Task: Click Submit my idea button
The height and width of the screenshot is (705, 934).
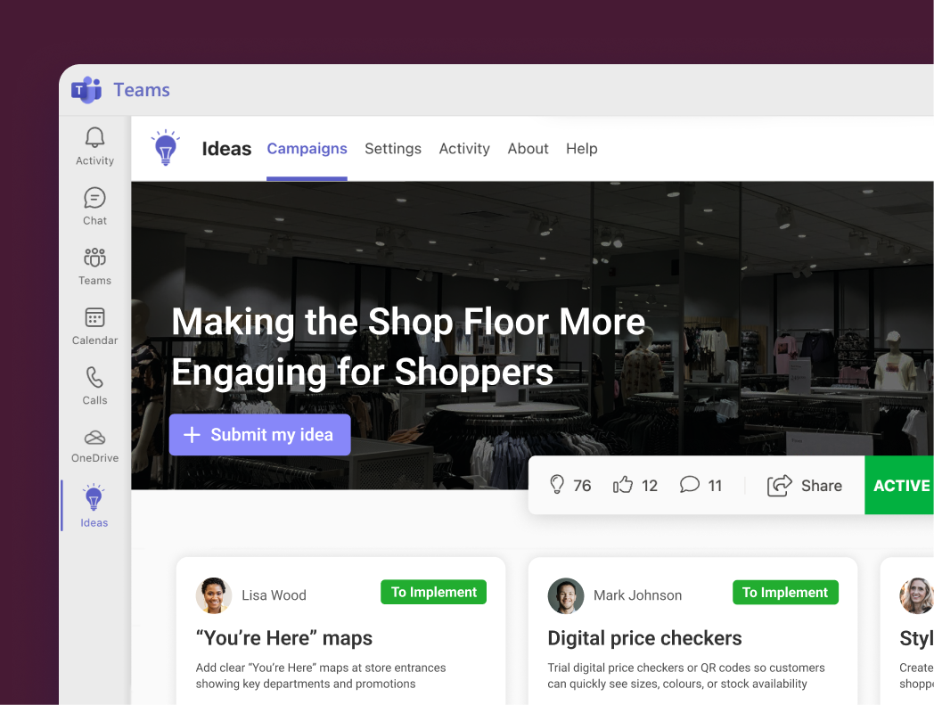Action: pyautogui.click(x=259, y=434)
